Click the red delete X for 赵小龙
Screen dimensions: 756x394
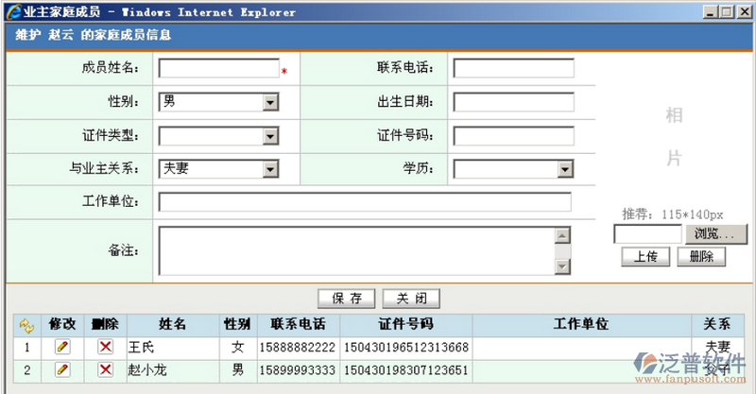click(105, 368)
